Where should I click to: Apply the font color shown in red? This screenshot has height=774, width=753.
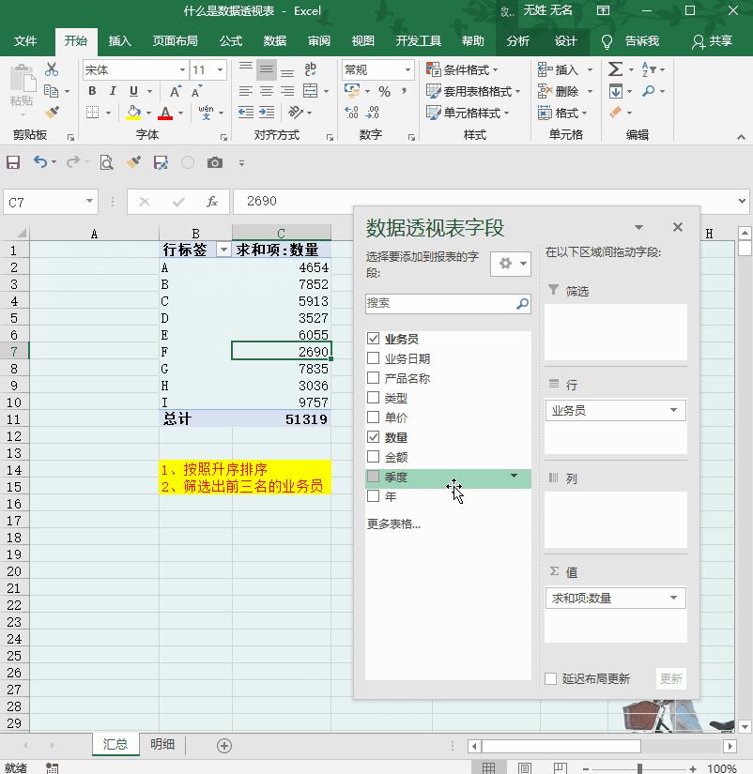(164, 114)
